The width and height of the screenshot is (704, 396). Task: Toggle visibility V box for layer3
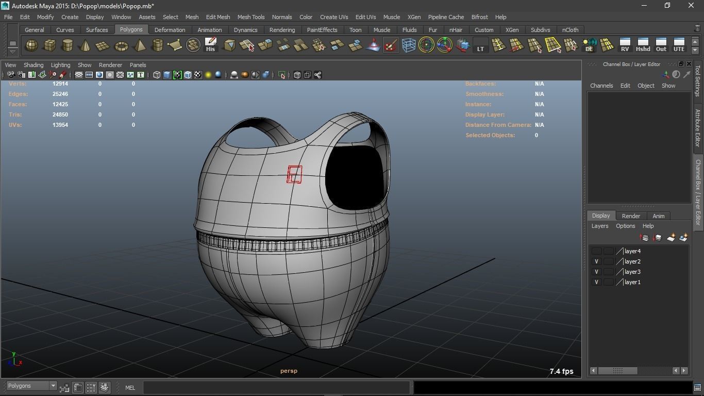[596, 272]
